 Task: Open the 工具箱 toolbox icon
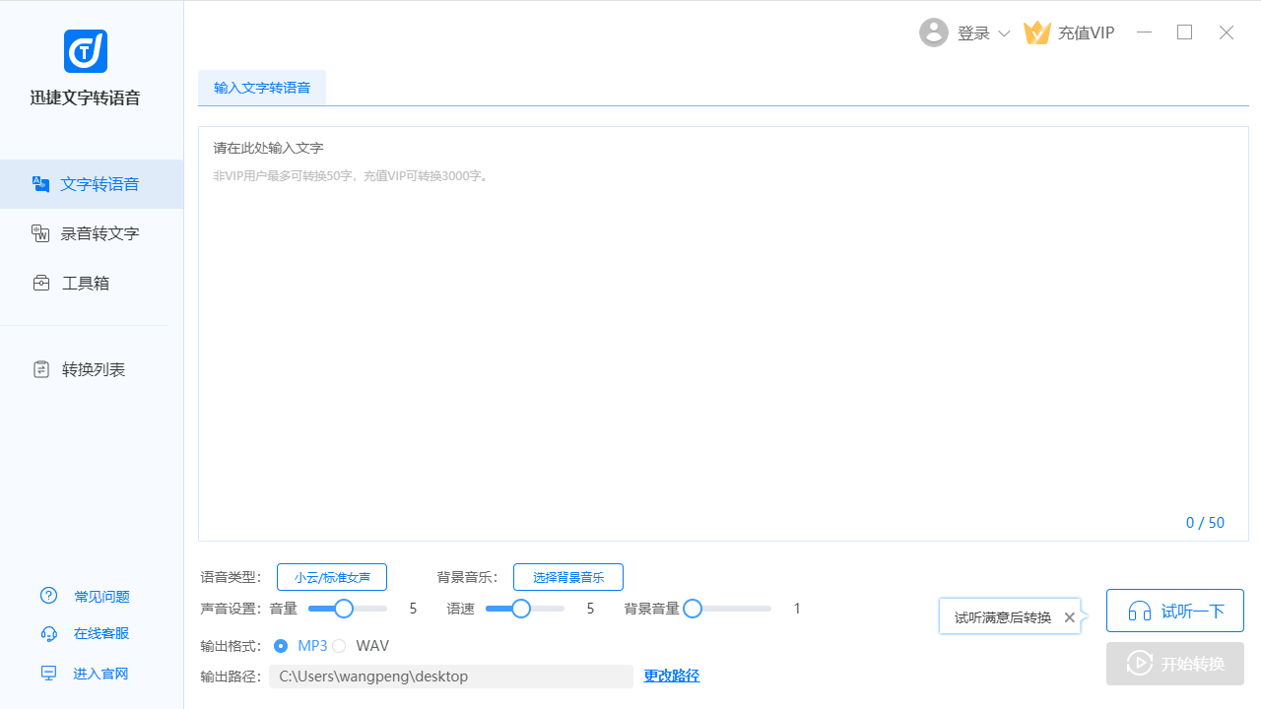pos(41,284)
